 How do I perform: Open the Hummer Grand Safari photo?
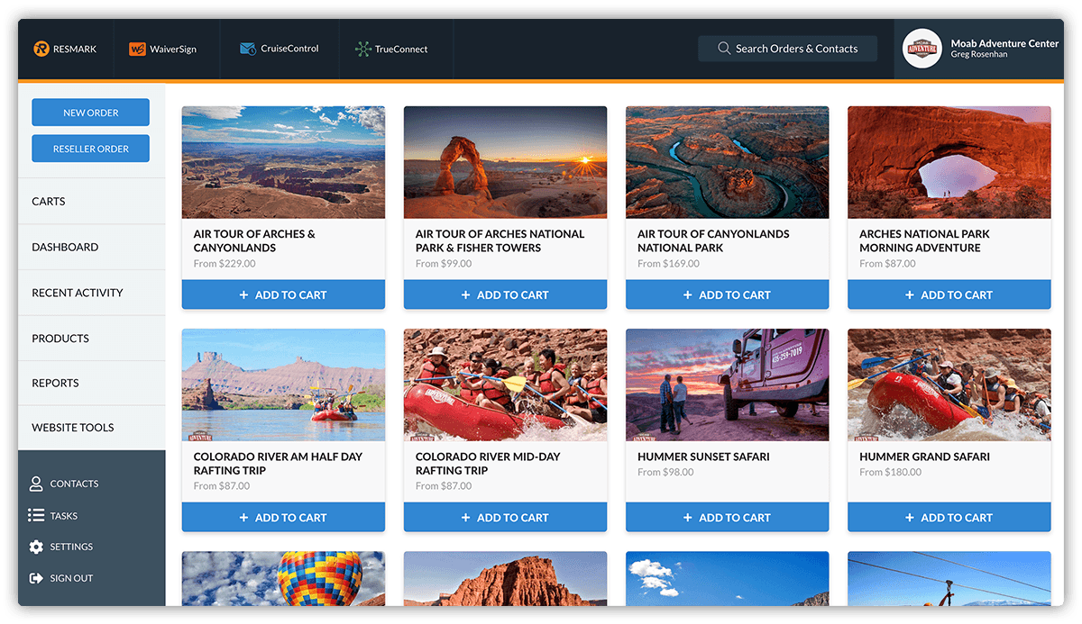pos(949,384)
